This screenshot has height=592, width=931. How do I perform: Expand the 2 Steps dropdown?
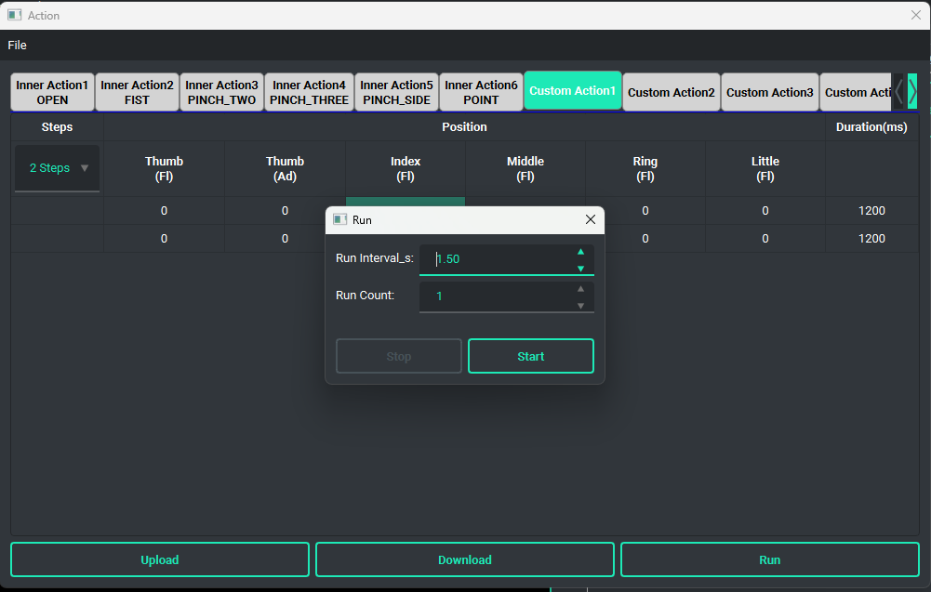pyautogui.click(x=58, y=168)
